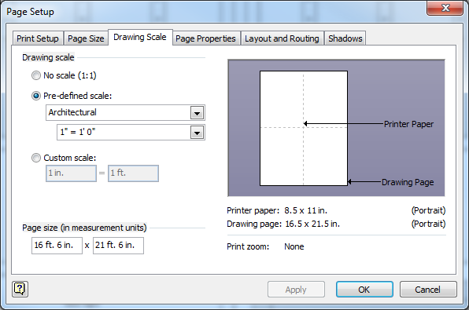Click the help question mark icon

[20, 289]
